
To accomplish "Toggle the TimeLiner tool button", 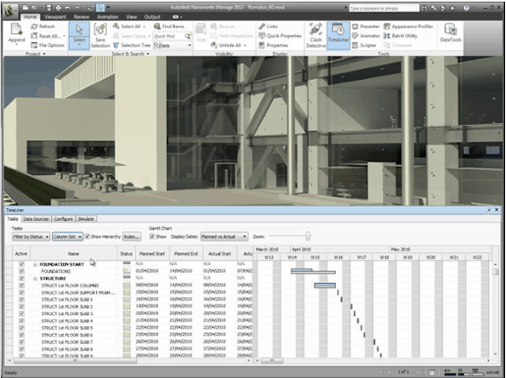I will pos(338,36).
